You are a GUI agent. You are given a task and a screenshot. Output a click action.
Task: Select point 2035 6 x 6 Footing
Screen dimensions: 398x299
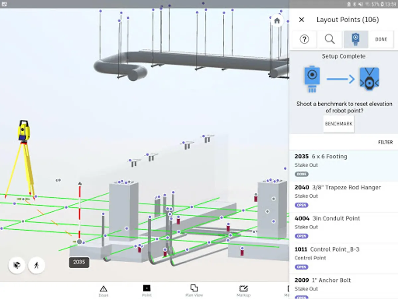coord(344,166)
